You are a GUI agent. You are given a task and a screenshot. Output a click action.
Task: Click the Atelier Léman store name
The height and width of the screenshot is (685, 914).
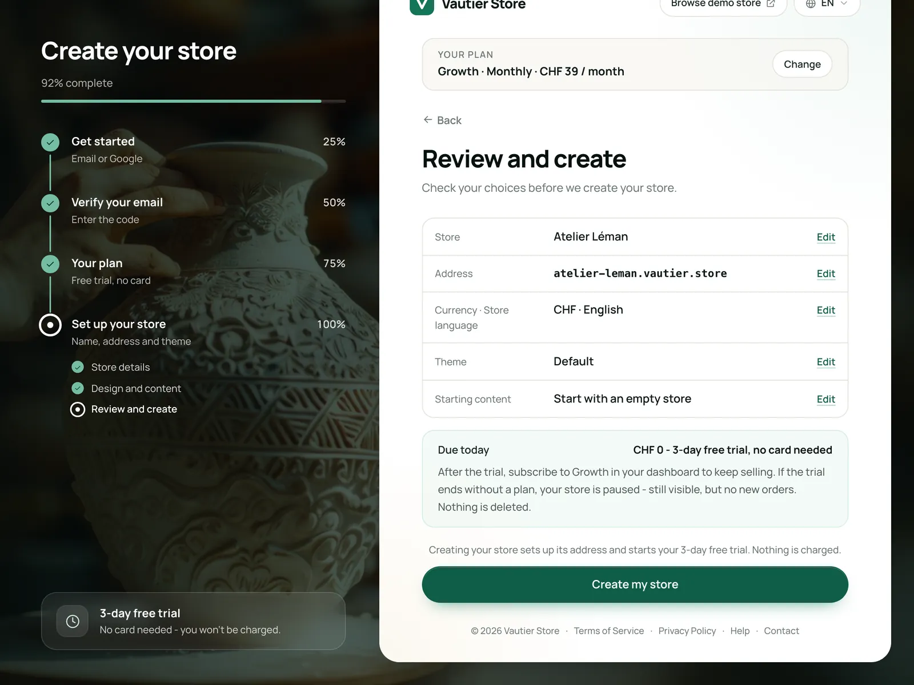pos(591,236)
